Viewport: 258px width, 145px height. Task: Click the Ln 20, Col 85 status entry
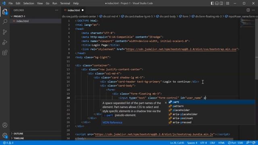(177, 143)
